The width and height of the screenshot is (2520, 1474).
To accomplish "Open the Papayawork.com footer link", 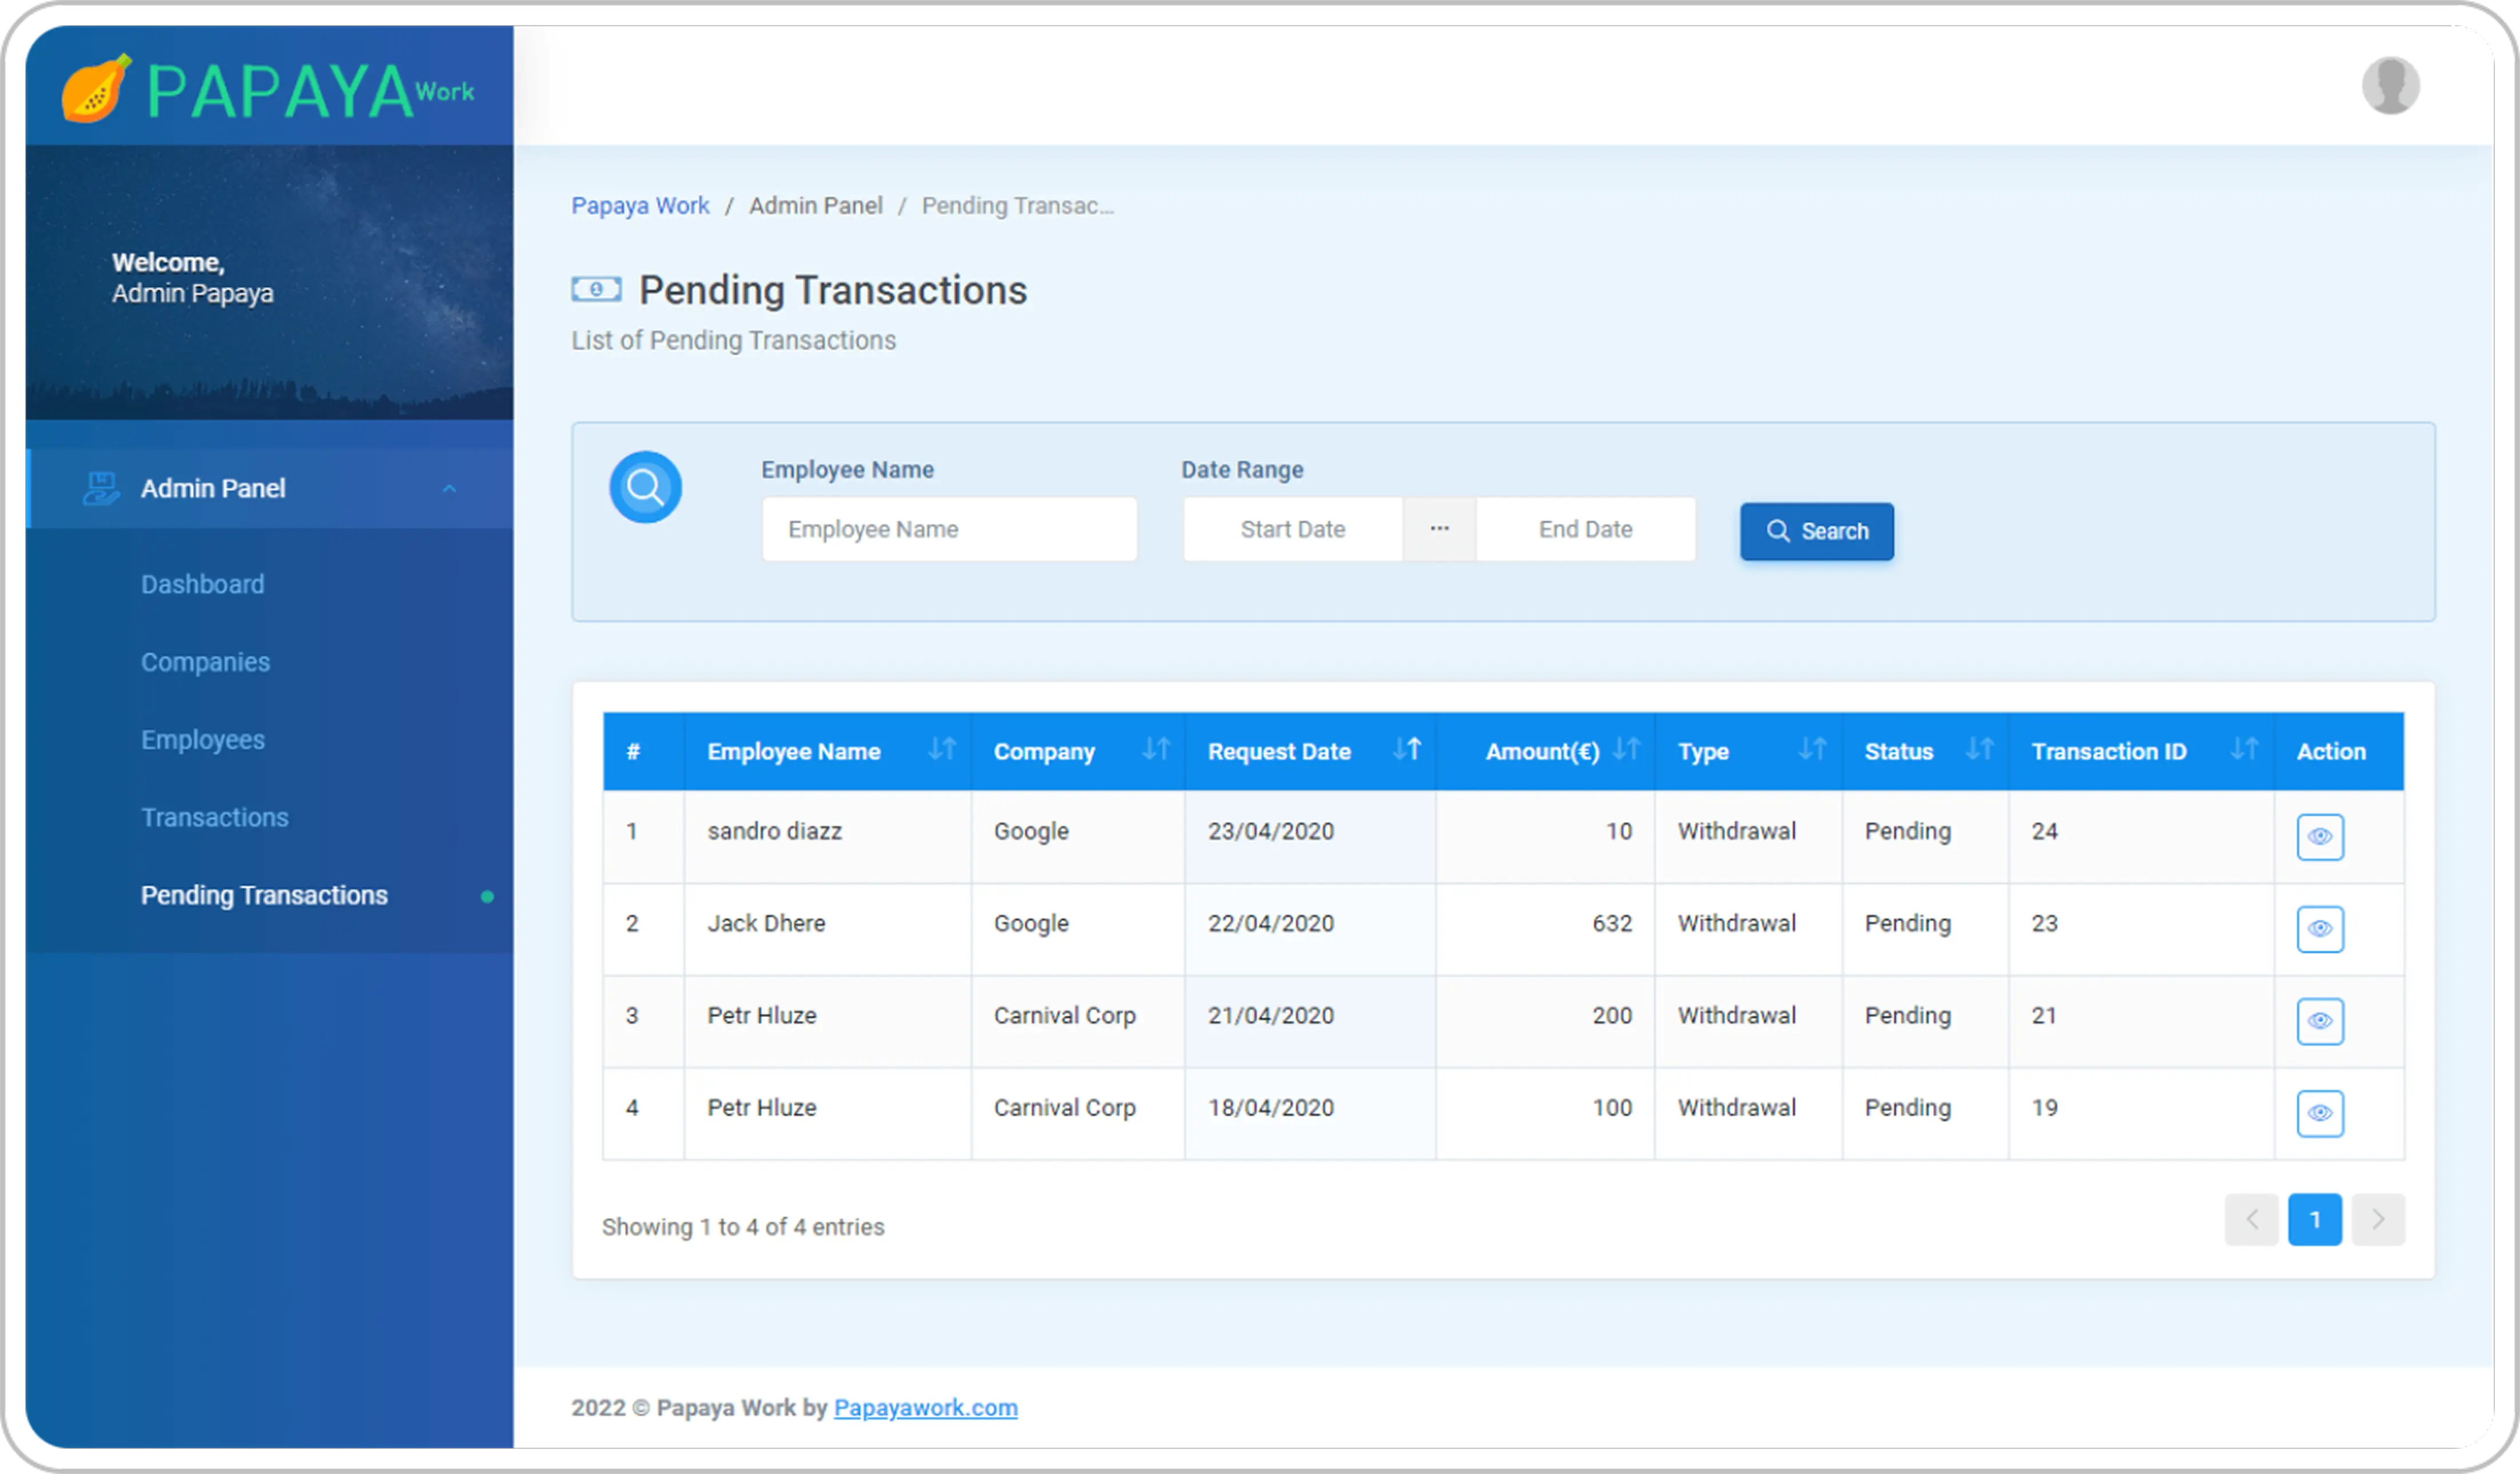I will pos(925,1407).
